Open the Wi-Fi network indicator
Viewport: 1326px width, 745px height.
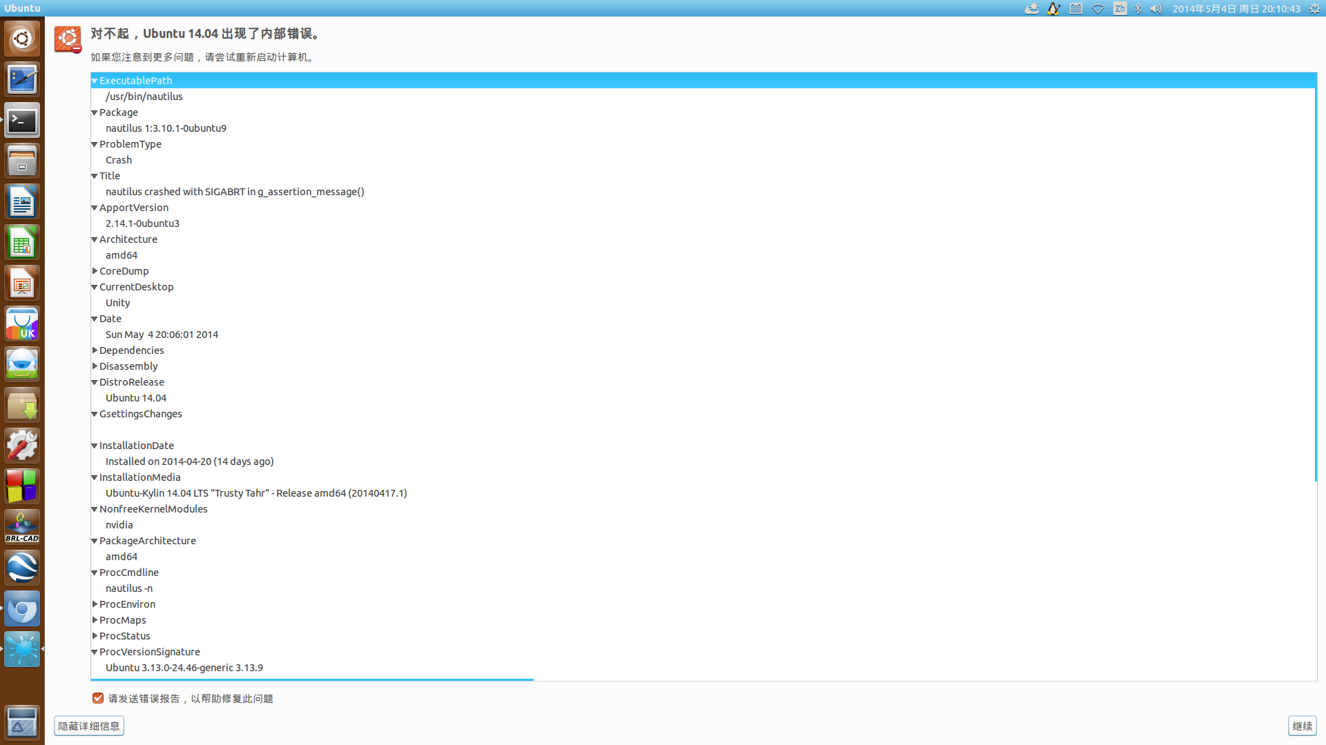coord(1098,8)
